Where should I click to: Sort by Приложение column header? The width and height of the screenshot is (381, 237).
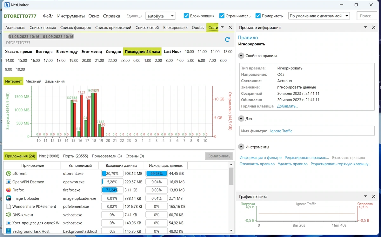[x=33, y=165]
